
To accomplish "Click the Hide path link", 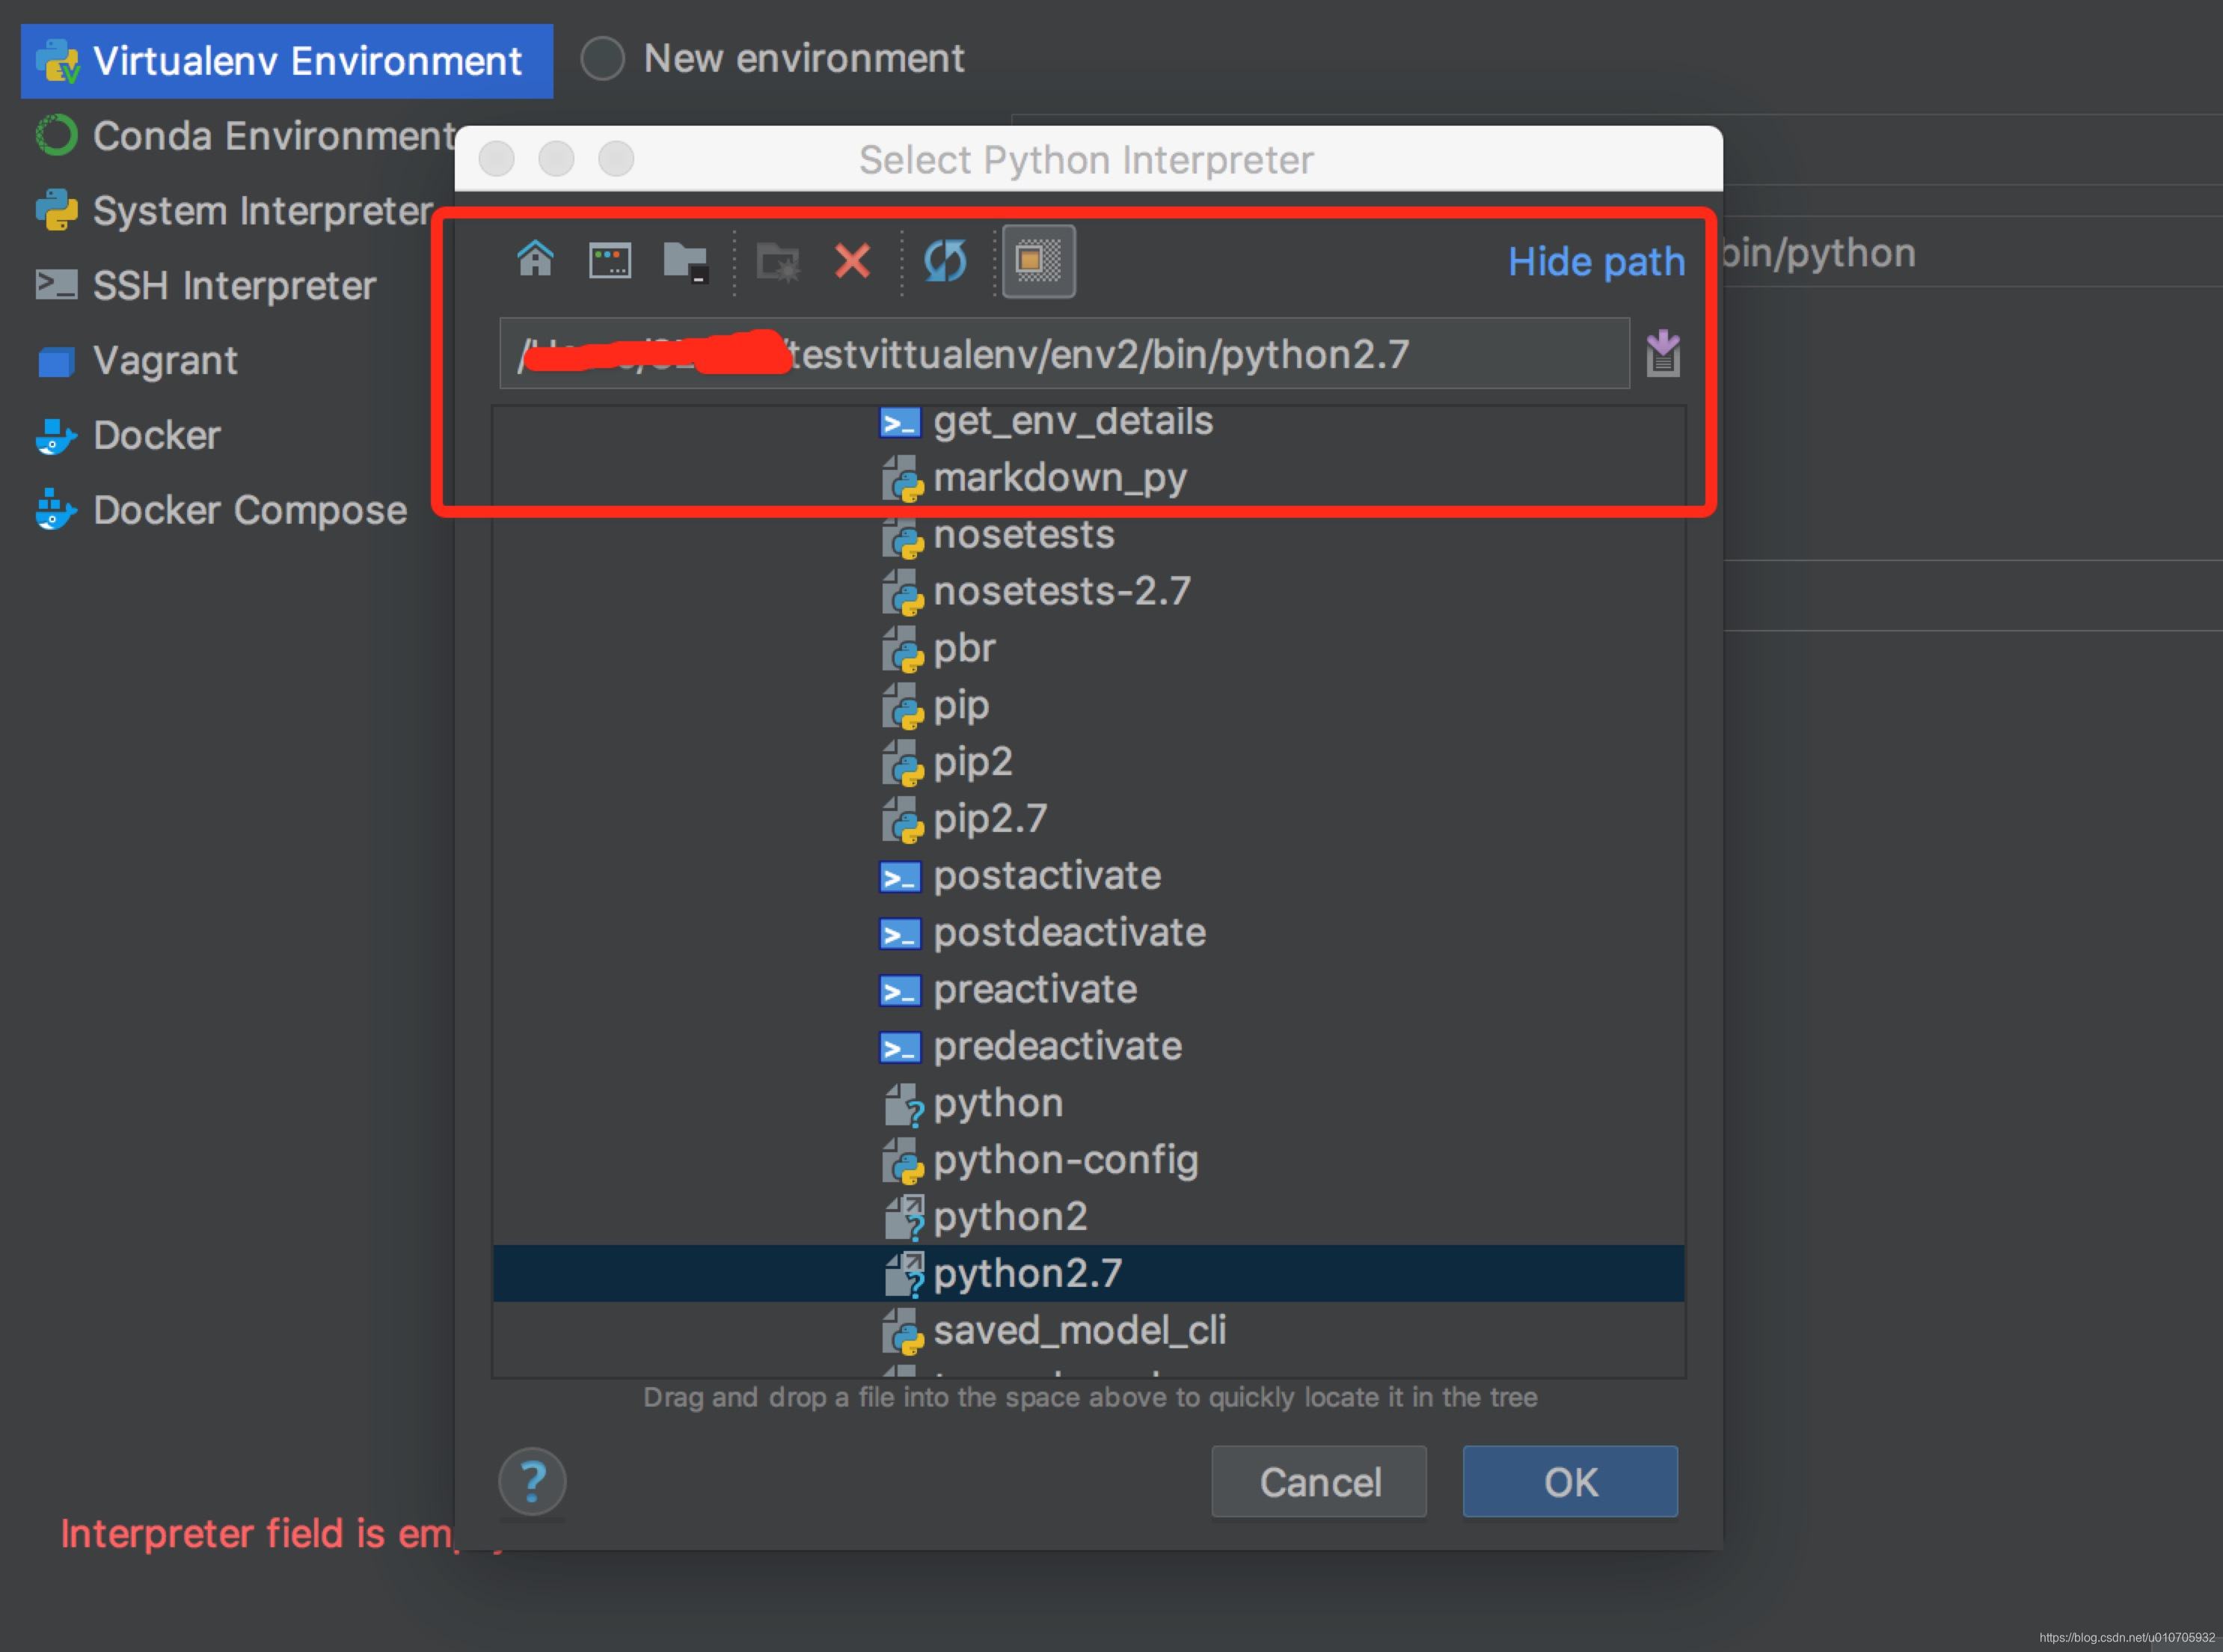I will click(1595, 262).
